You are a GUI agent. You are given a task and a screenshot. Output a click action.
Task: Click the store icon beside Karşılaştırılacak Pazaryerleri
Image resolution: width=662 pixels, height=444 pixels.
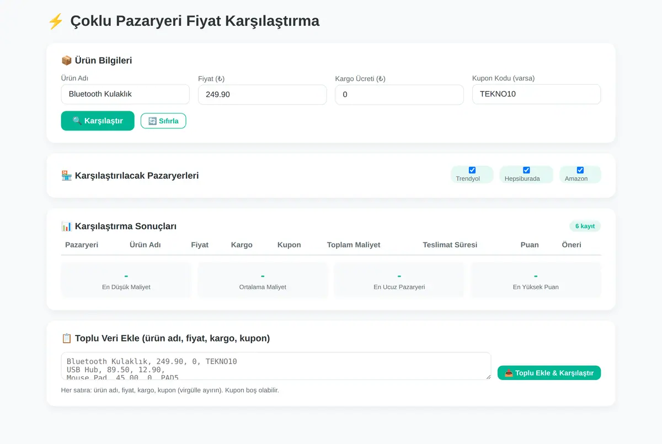coord(66,176)
